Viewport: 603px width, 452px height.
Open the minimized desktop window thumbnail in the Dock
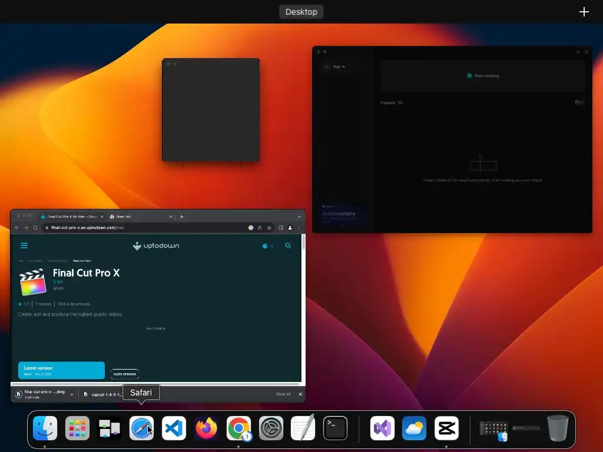click(x=493, y=431)
